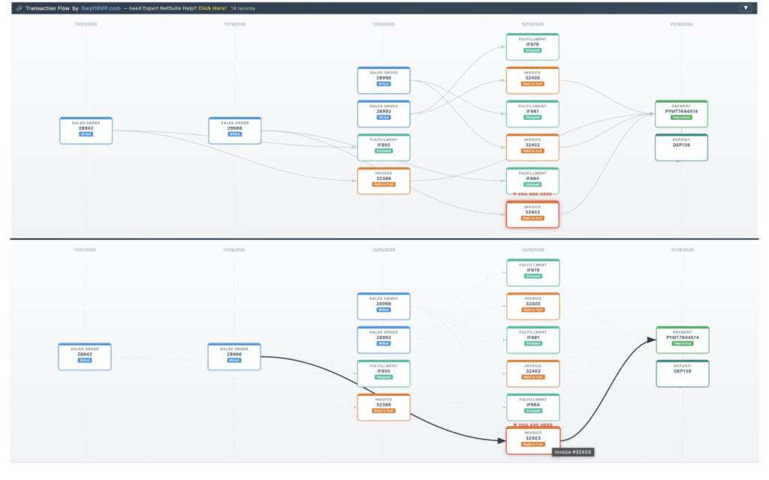Click "YOU ARE HERE" marker in upper diagram
The image size is (769, 480).
[532, 194]
